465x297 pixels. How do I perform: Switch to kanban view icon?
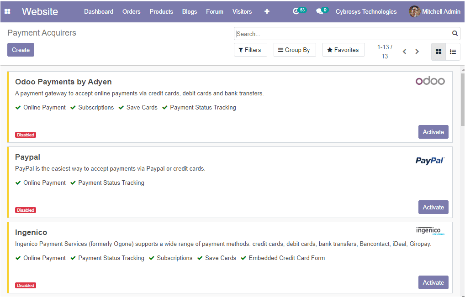point(439,52)
